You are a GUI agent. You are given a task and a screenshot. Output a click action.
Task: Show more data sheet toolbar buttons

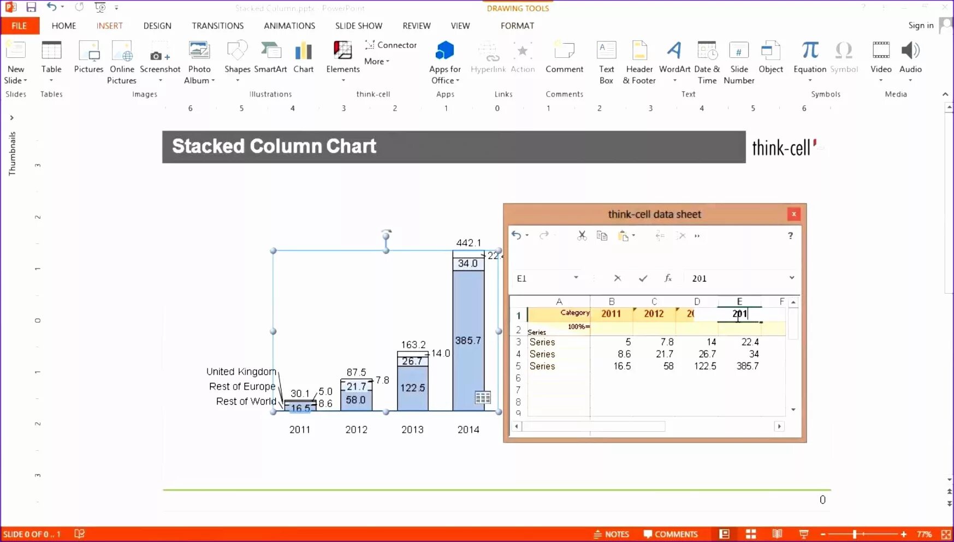click(697, 236)
